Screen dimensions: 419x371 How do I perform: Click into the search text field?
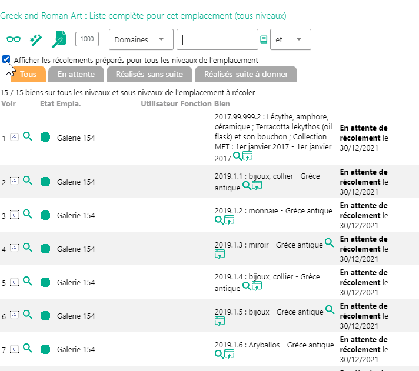(217, 39)
